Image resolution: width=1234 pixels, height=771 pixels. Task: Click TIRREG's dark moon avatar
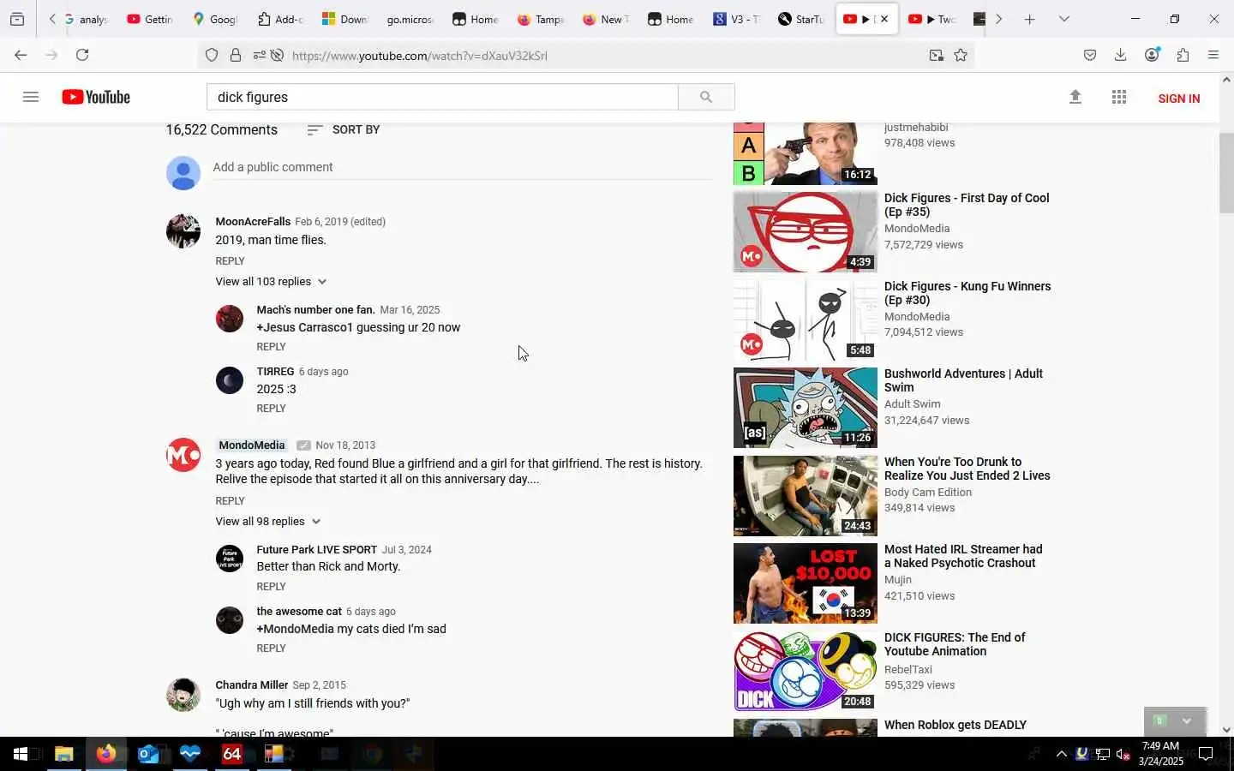click(x=229, y=380)
